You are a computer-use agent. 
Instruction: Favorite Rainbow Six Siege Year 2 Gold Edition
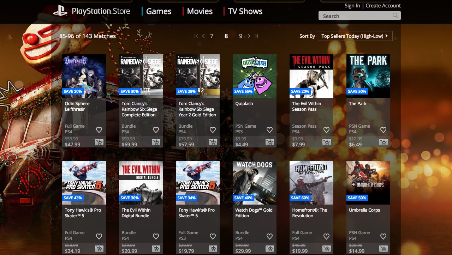click(x=213, y=130)
